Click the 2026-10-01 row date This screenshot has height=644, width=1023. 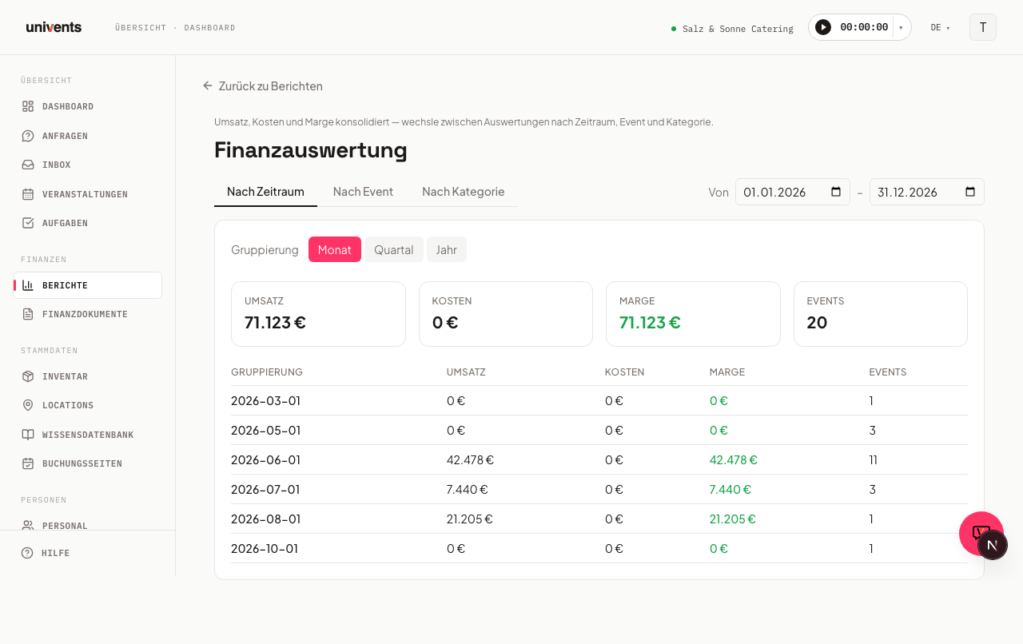(x=265, y=548)
